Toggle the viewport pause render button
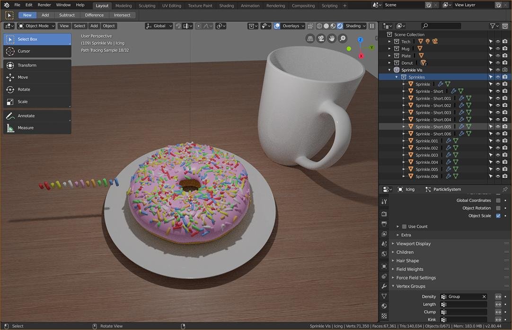Image resolution: width=512 pixels, height=330 pixels. tap(372, 26)
